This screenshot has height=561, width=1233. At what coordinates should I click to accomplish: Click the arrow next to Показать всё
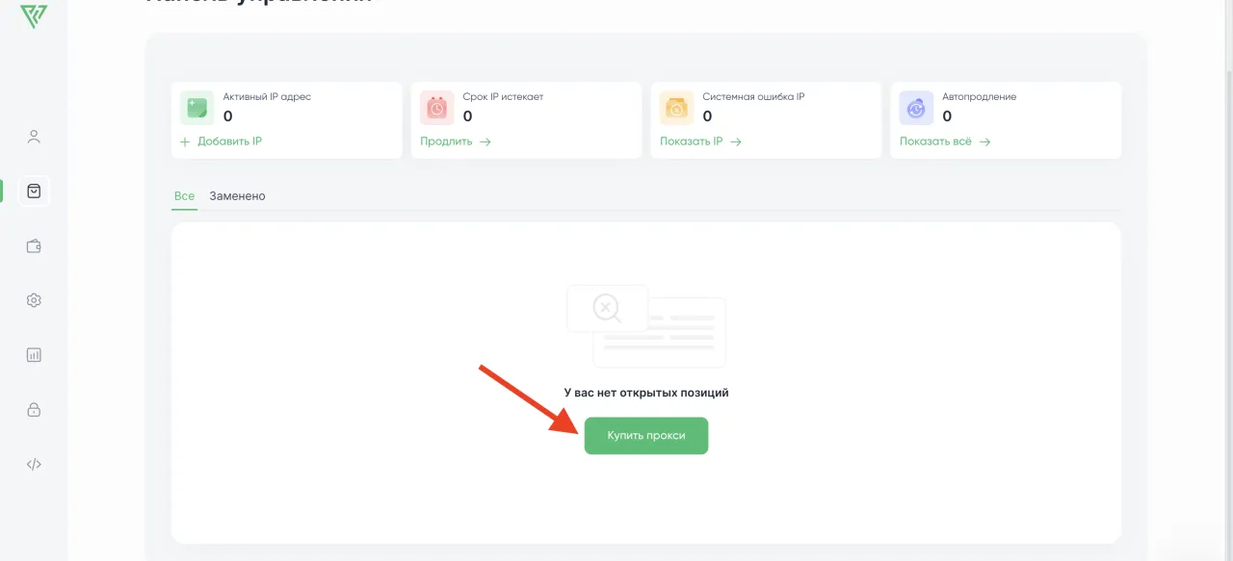click(984, 141)
